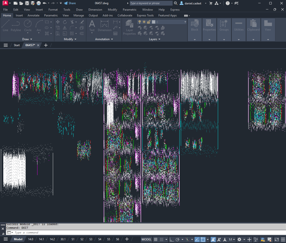Click the Trim scissors icon
Image resolution: width=286 pixels, height=243 pixels.
(72, 22)
